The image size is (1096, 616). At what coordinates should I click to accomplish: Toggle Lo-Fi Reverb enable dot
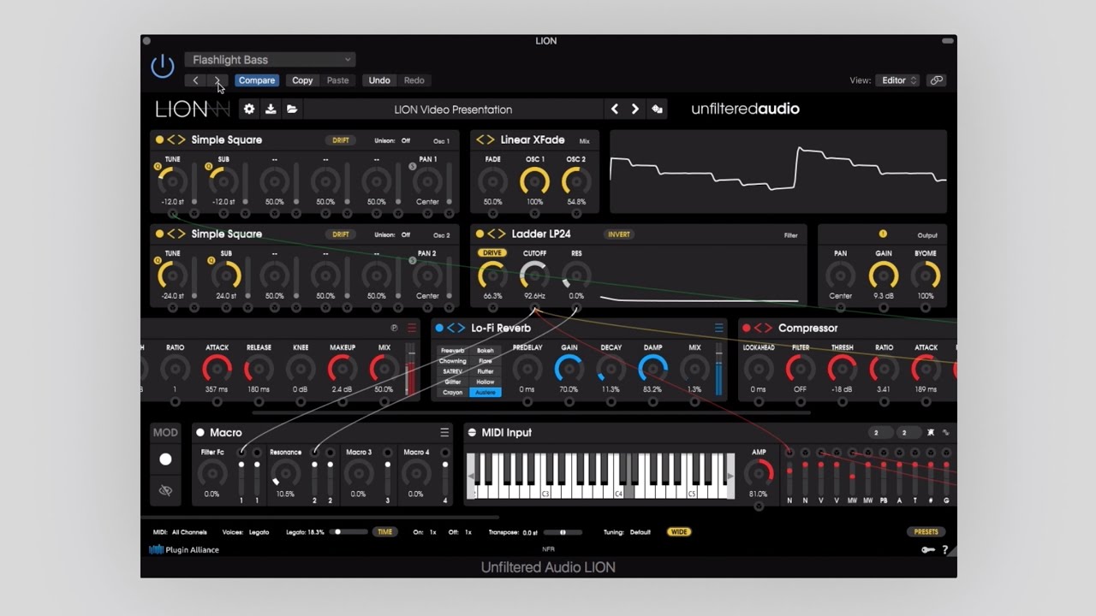click(439, 328)
